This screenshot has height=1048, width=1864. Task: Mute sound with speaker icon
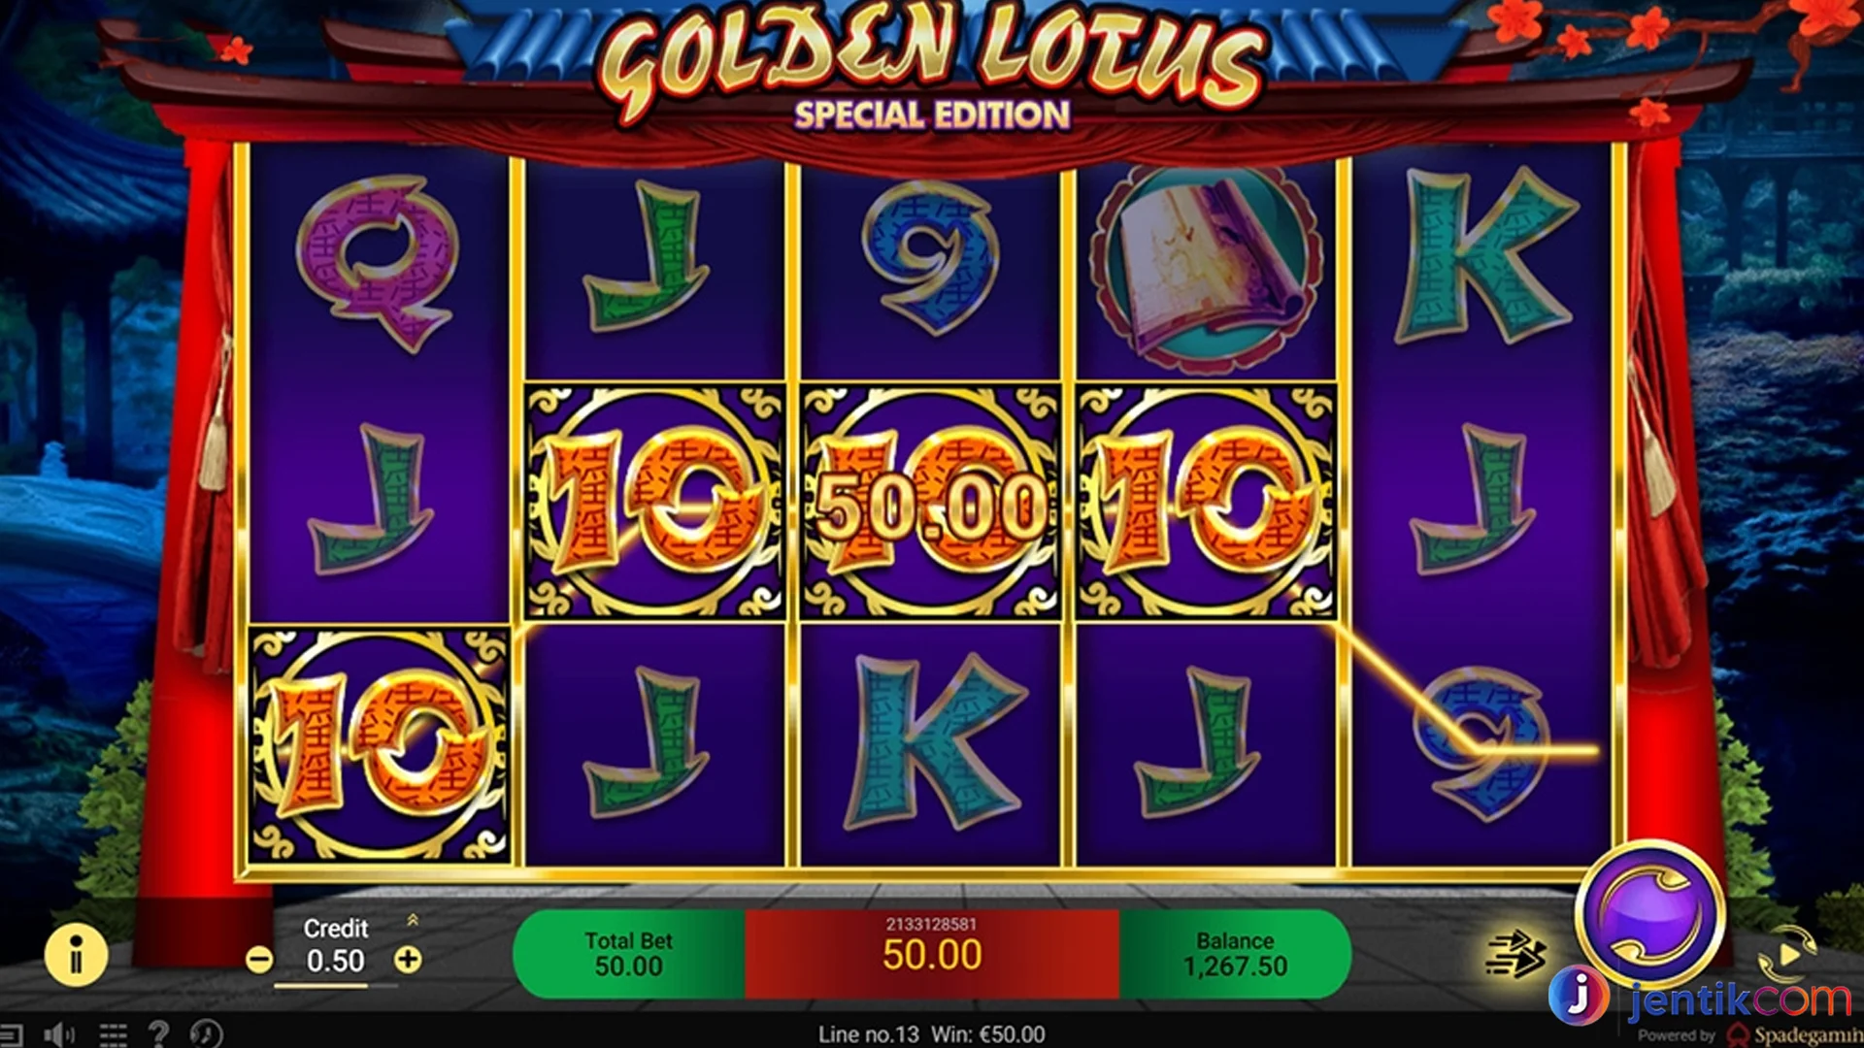[x=60, y=1034]
